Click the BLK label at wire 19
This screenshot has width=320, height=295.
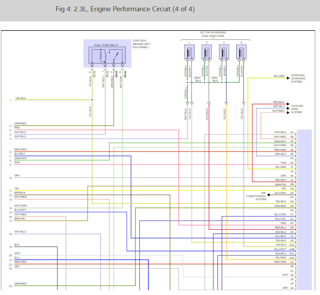coord(17,245)
